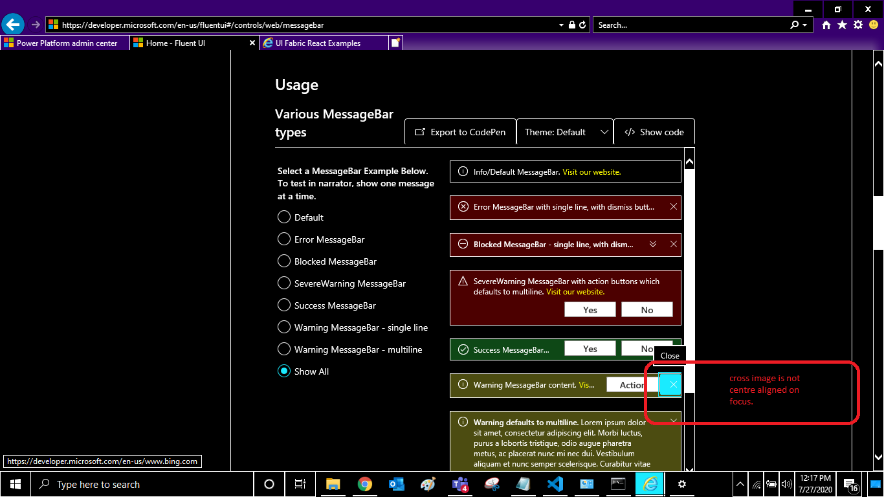Click the page scrollbar up arrow
Image resolution: width=884 pixels, height=497 pixels.
pyautogui.click(x=878, y=63)
